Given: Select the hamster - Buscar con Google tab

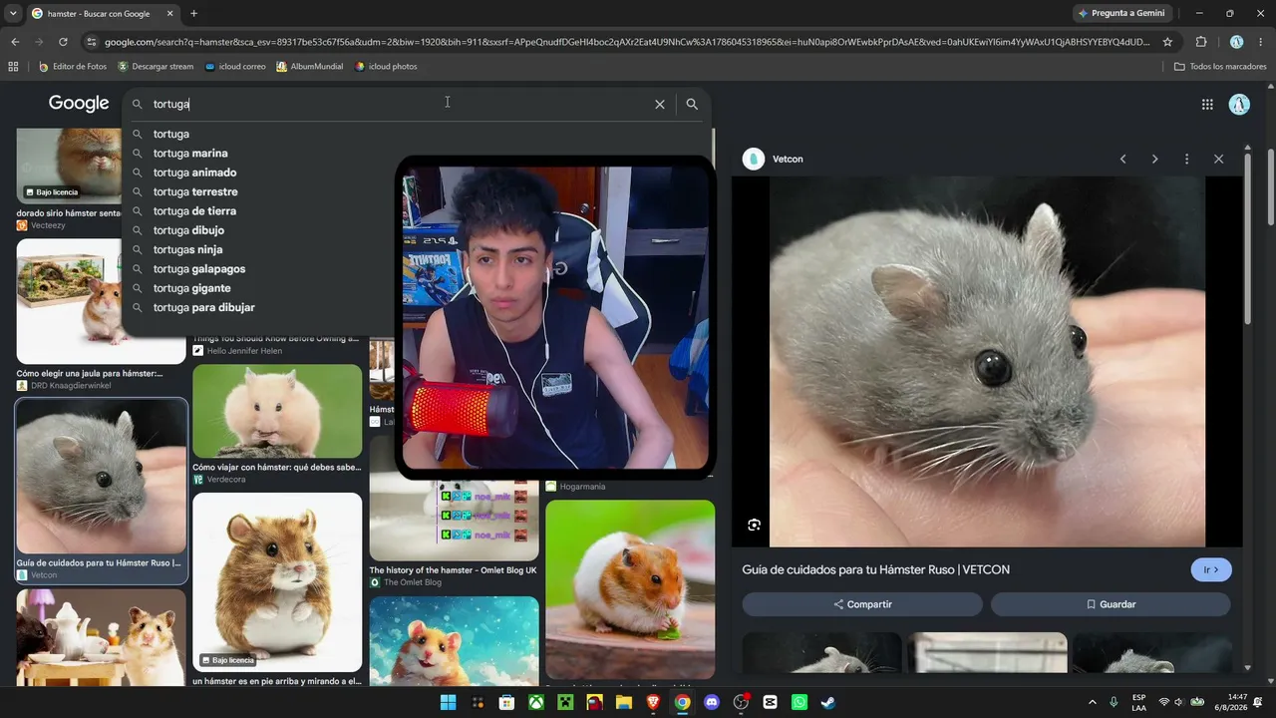Looking at the screenshot, I should point(103,14).
